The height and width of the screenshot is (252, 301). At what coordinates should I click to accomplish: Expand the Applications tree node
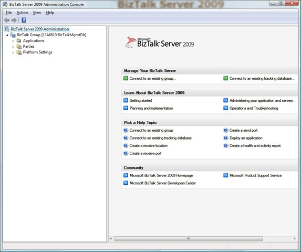13,41
